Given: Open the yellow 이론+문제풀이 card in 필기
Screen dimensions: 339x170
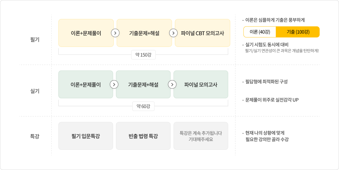Looking at the screenshot, I should [86, 33].
